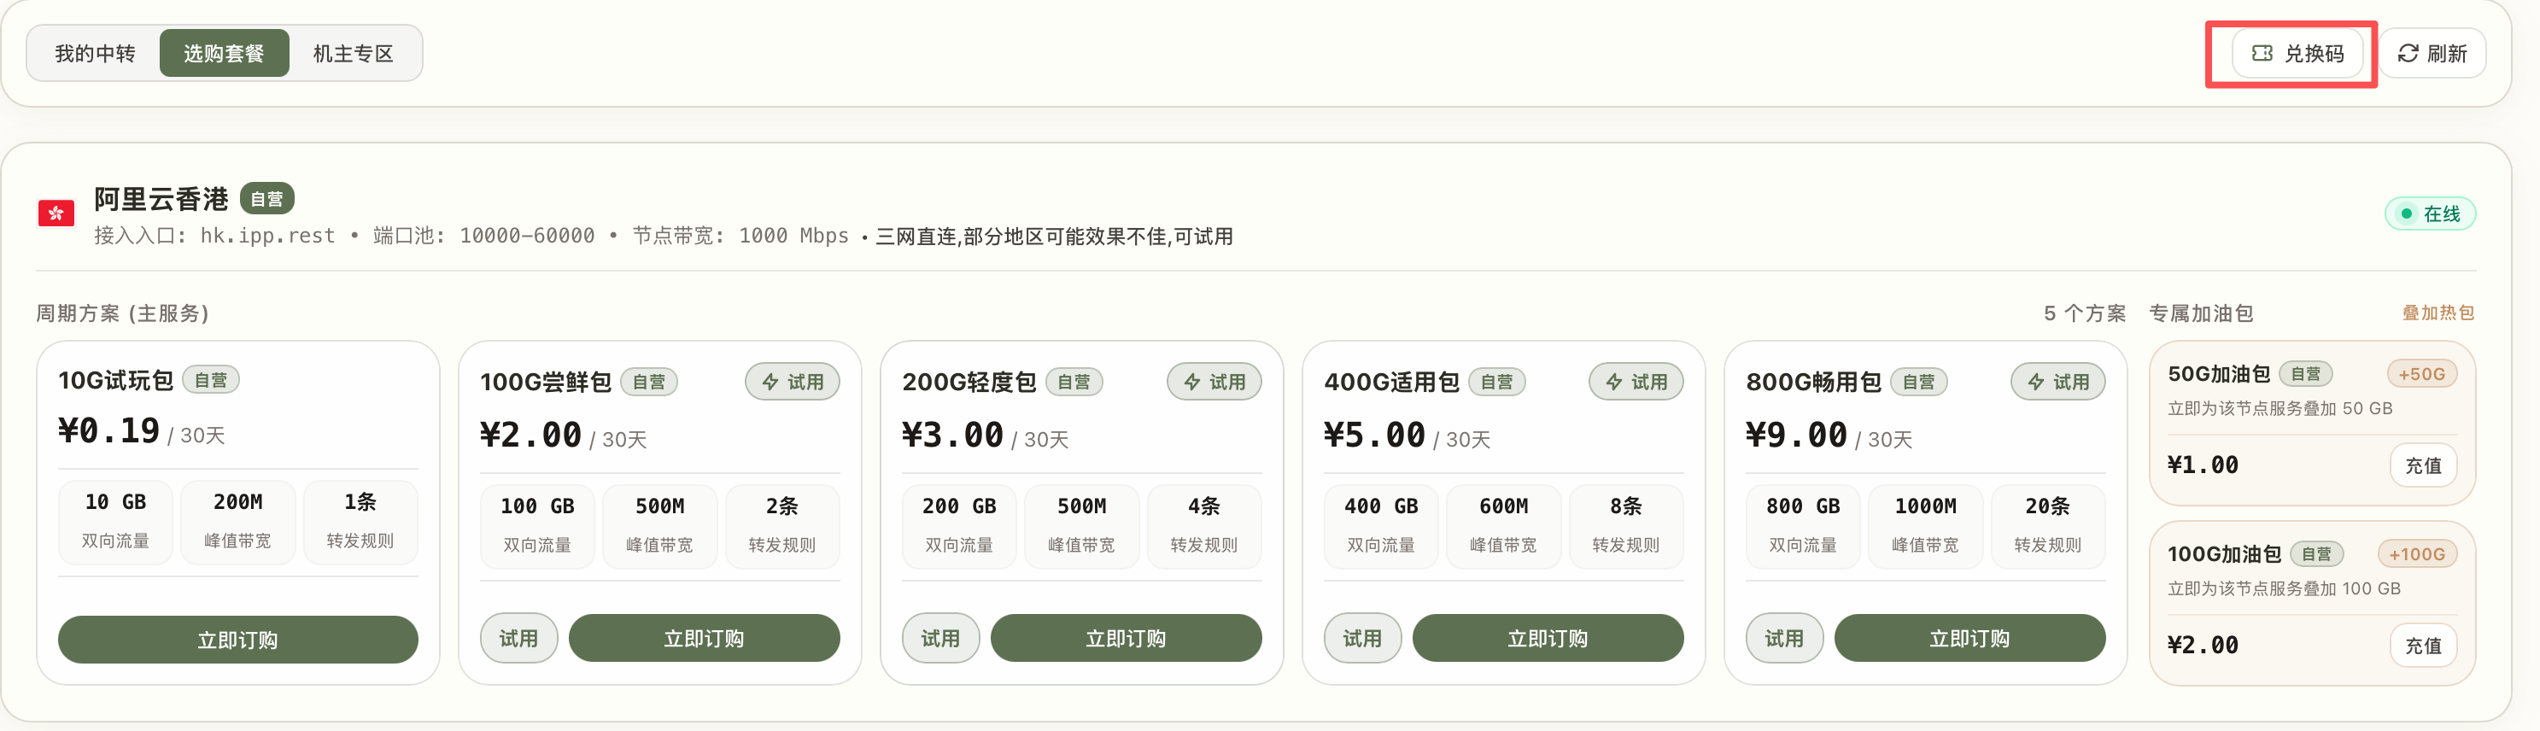Click bottom 试用 button in 400G适用包 card
The height and width of the screenshot is (731, 2540).
[1363, 638]
